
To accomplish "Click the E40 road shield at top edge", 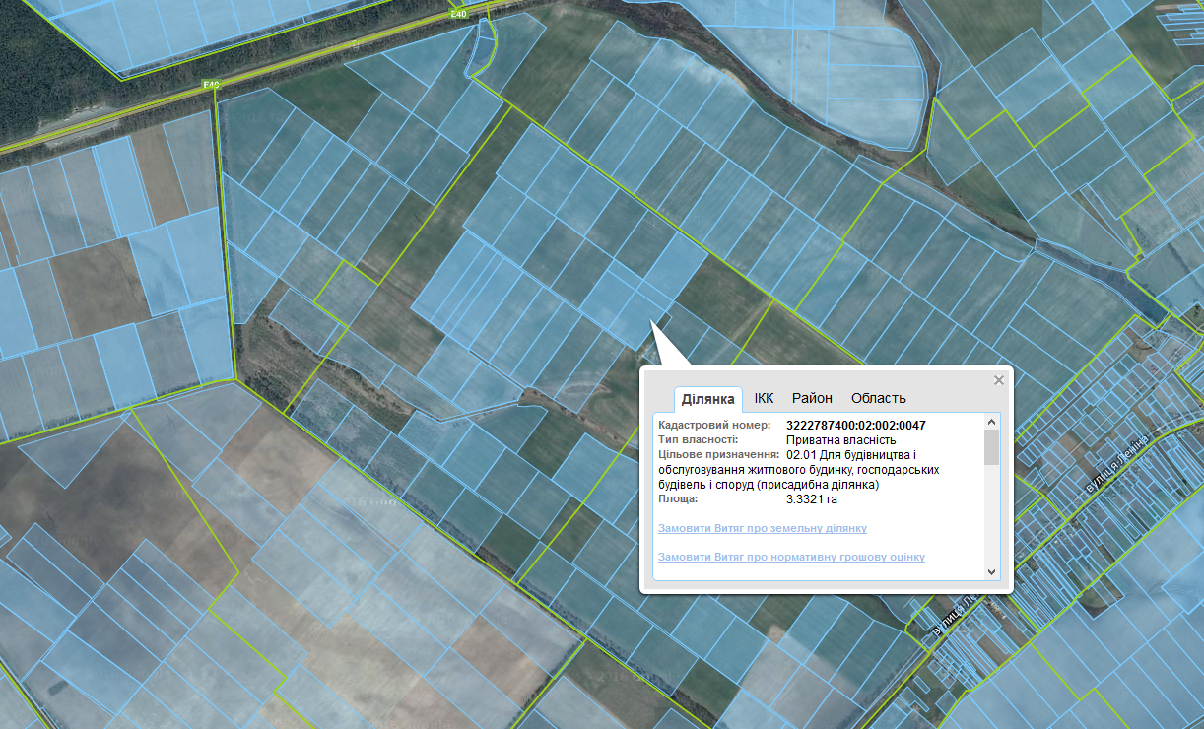I will tap(457, 14).
